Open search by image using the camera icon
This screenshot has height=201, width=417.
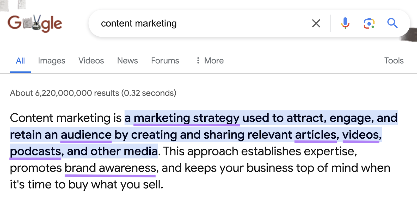pyautogui.click(x=369, y=23)
